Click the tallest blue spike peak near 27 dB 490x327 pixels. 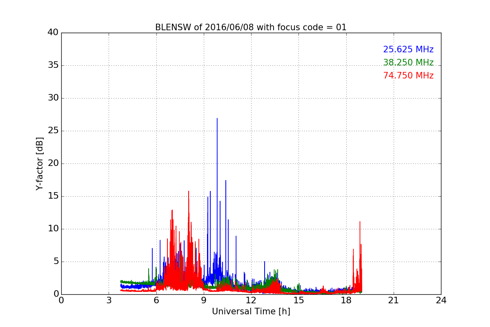point(217,119)
